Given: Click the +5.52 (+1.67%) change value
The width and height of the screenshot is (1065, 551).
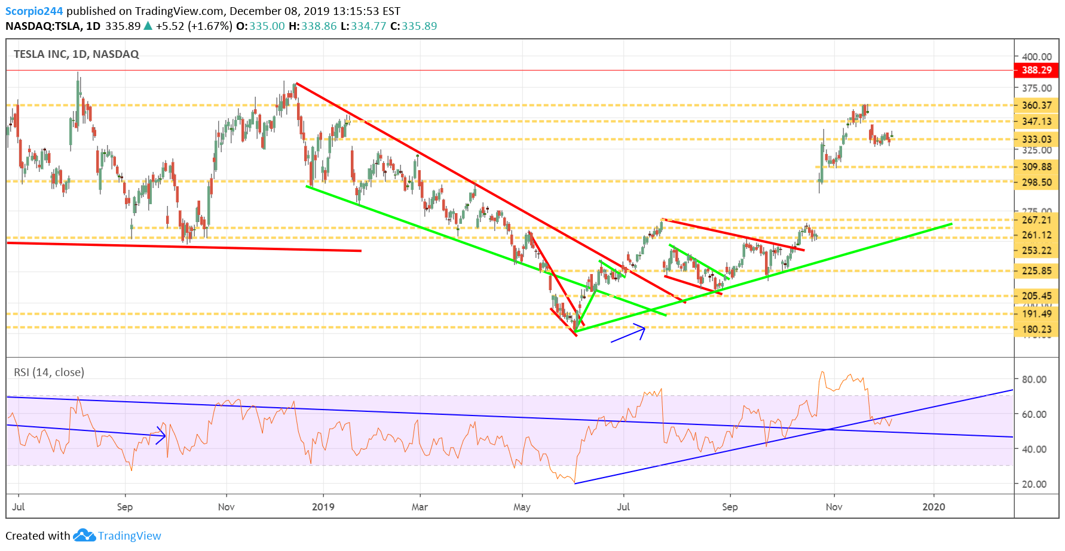Looking at the screenshot, I should click(x=194, y=26).
